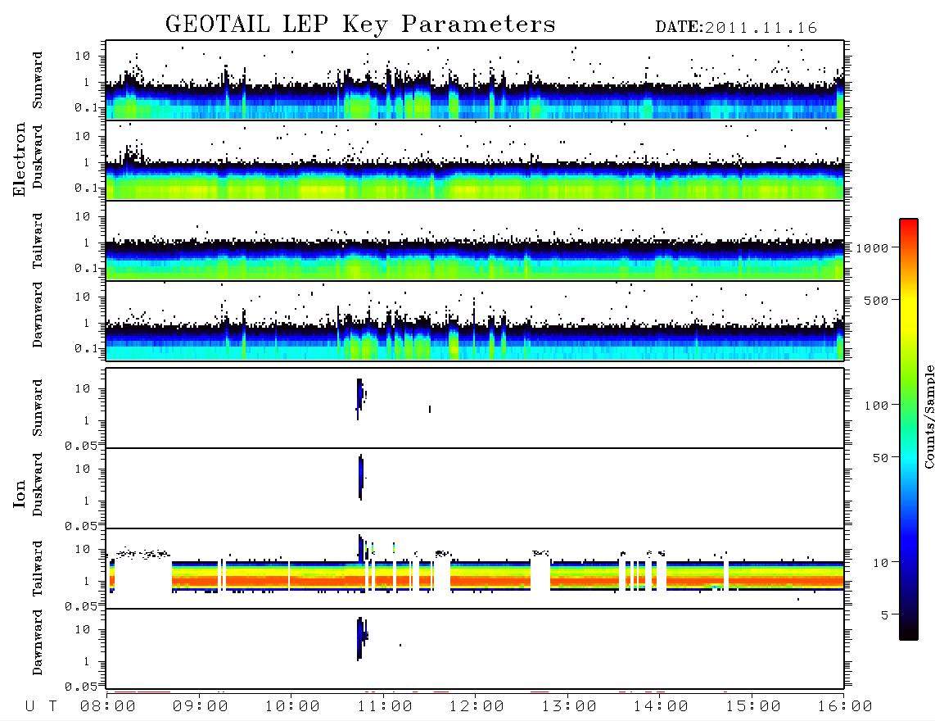Select the vertical "Ion" group label
Image resolution: width=935 pixels, height=721 pixels.
(x=19, y=493)
